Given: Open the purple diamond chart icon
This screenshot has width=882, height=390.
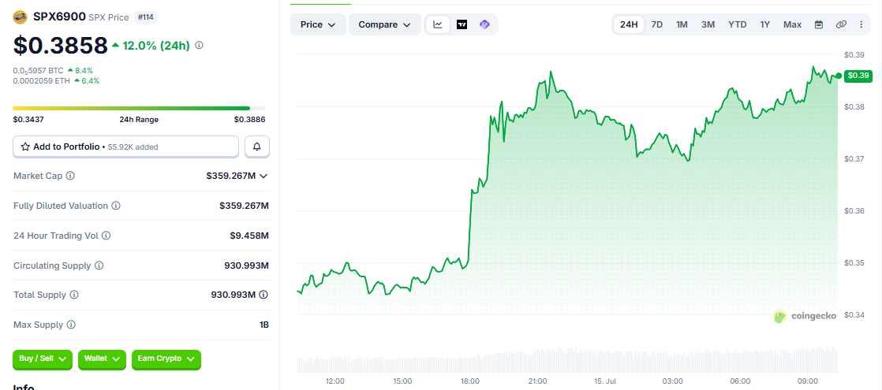Looking at the screenshot, I should pyautogui.click(x=484, y=24).
